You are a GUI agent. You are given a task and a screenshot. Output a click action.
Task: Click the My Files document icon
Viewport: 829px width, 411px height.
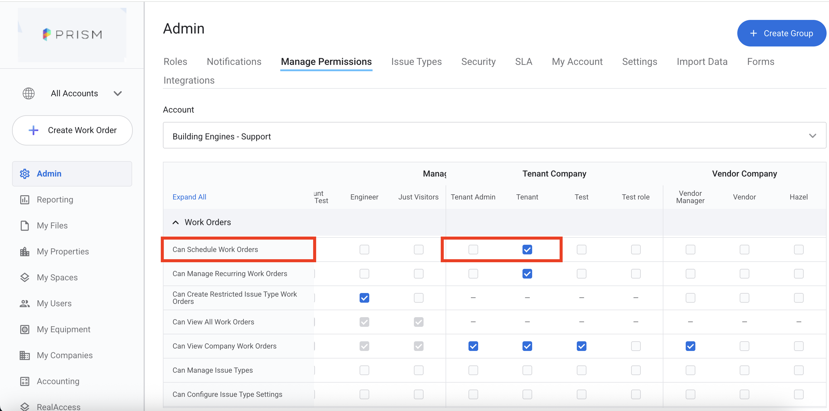pyautogui.click(x=25, y=226)
